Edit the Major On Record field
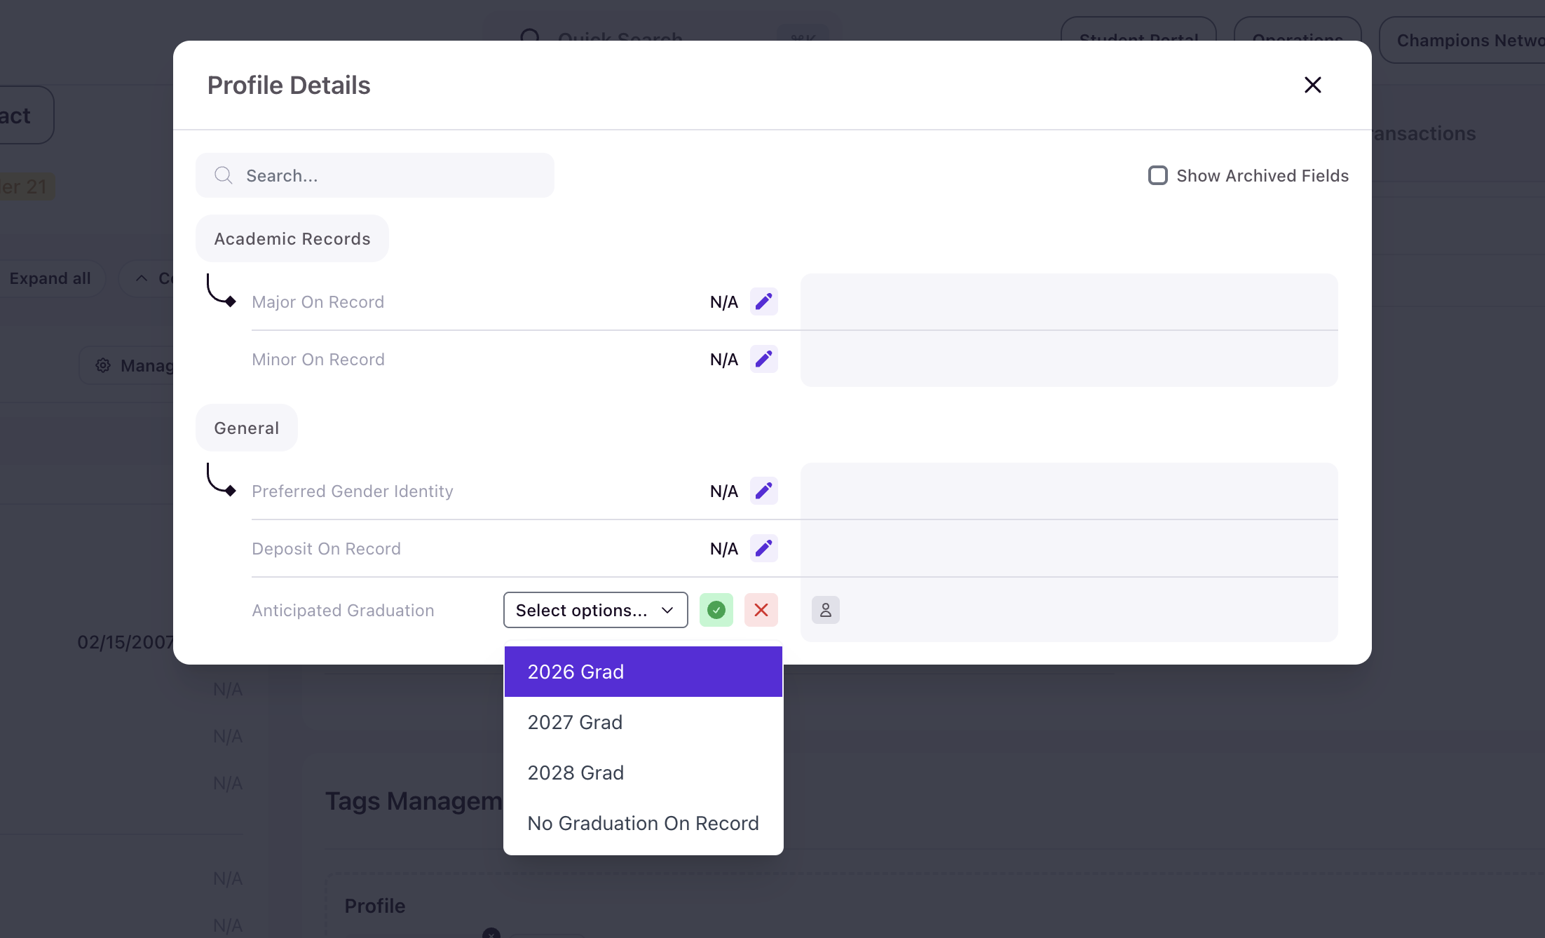1545x938 pixels. coord(763,301)
